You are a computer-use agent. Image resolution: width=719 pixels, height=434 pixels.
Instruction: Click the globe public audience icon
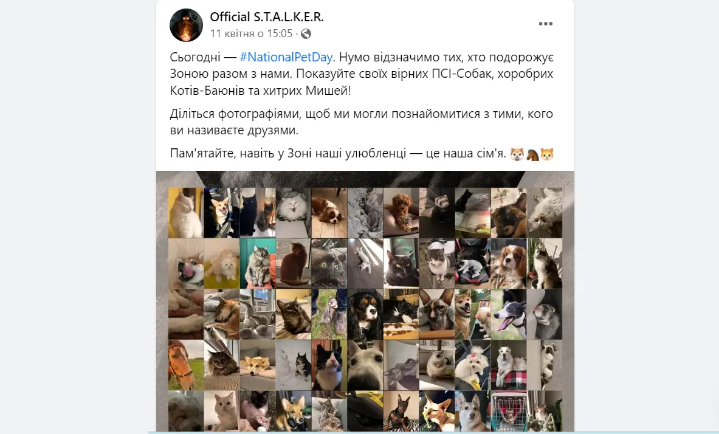[306, 34]
